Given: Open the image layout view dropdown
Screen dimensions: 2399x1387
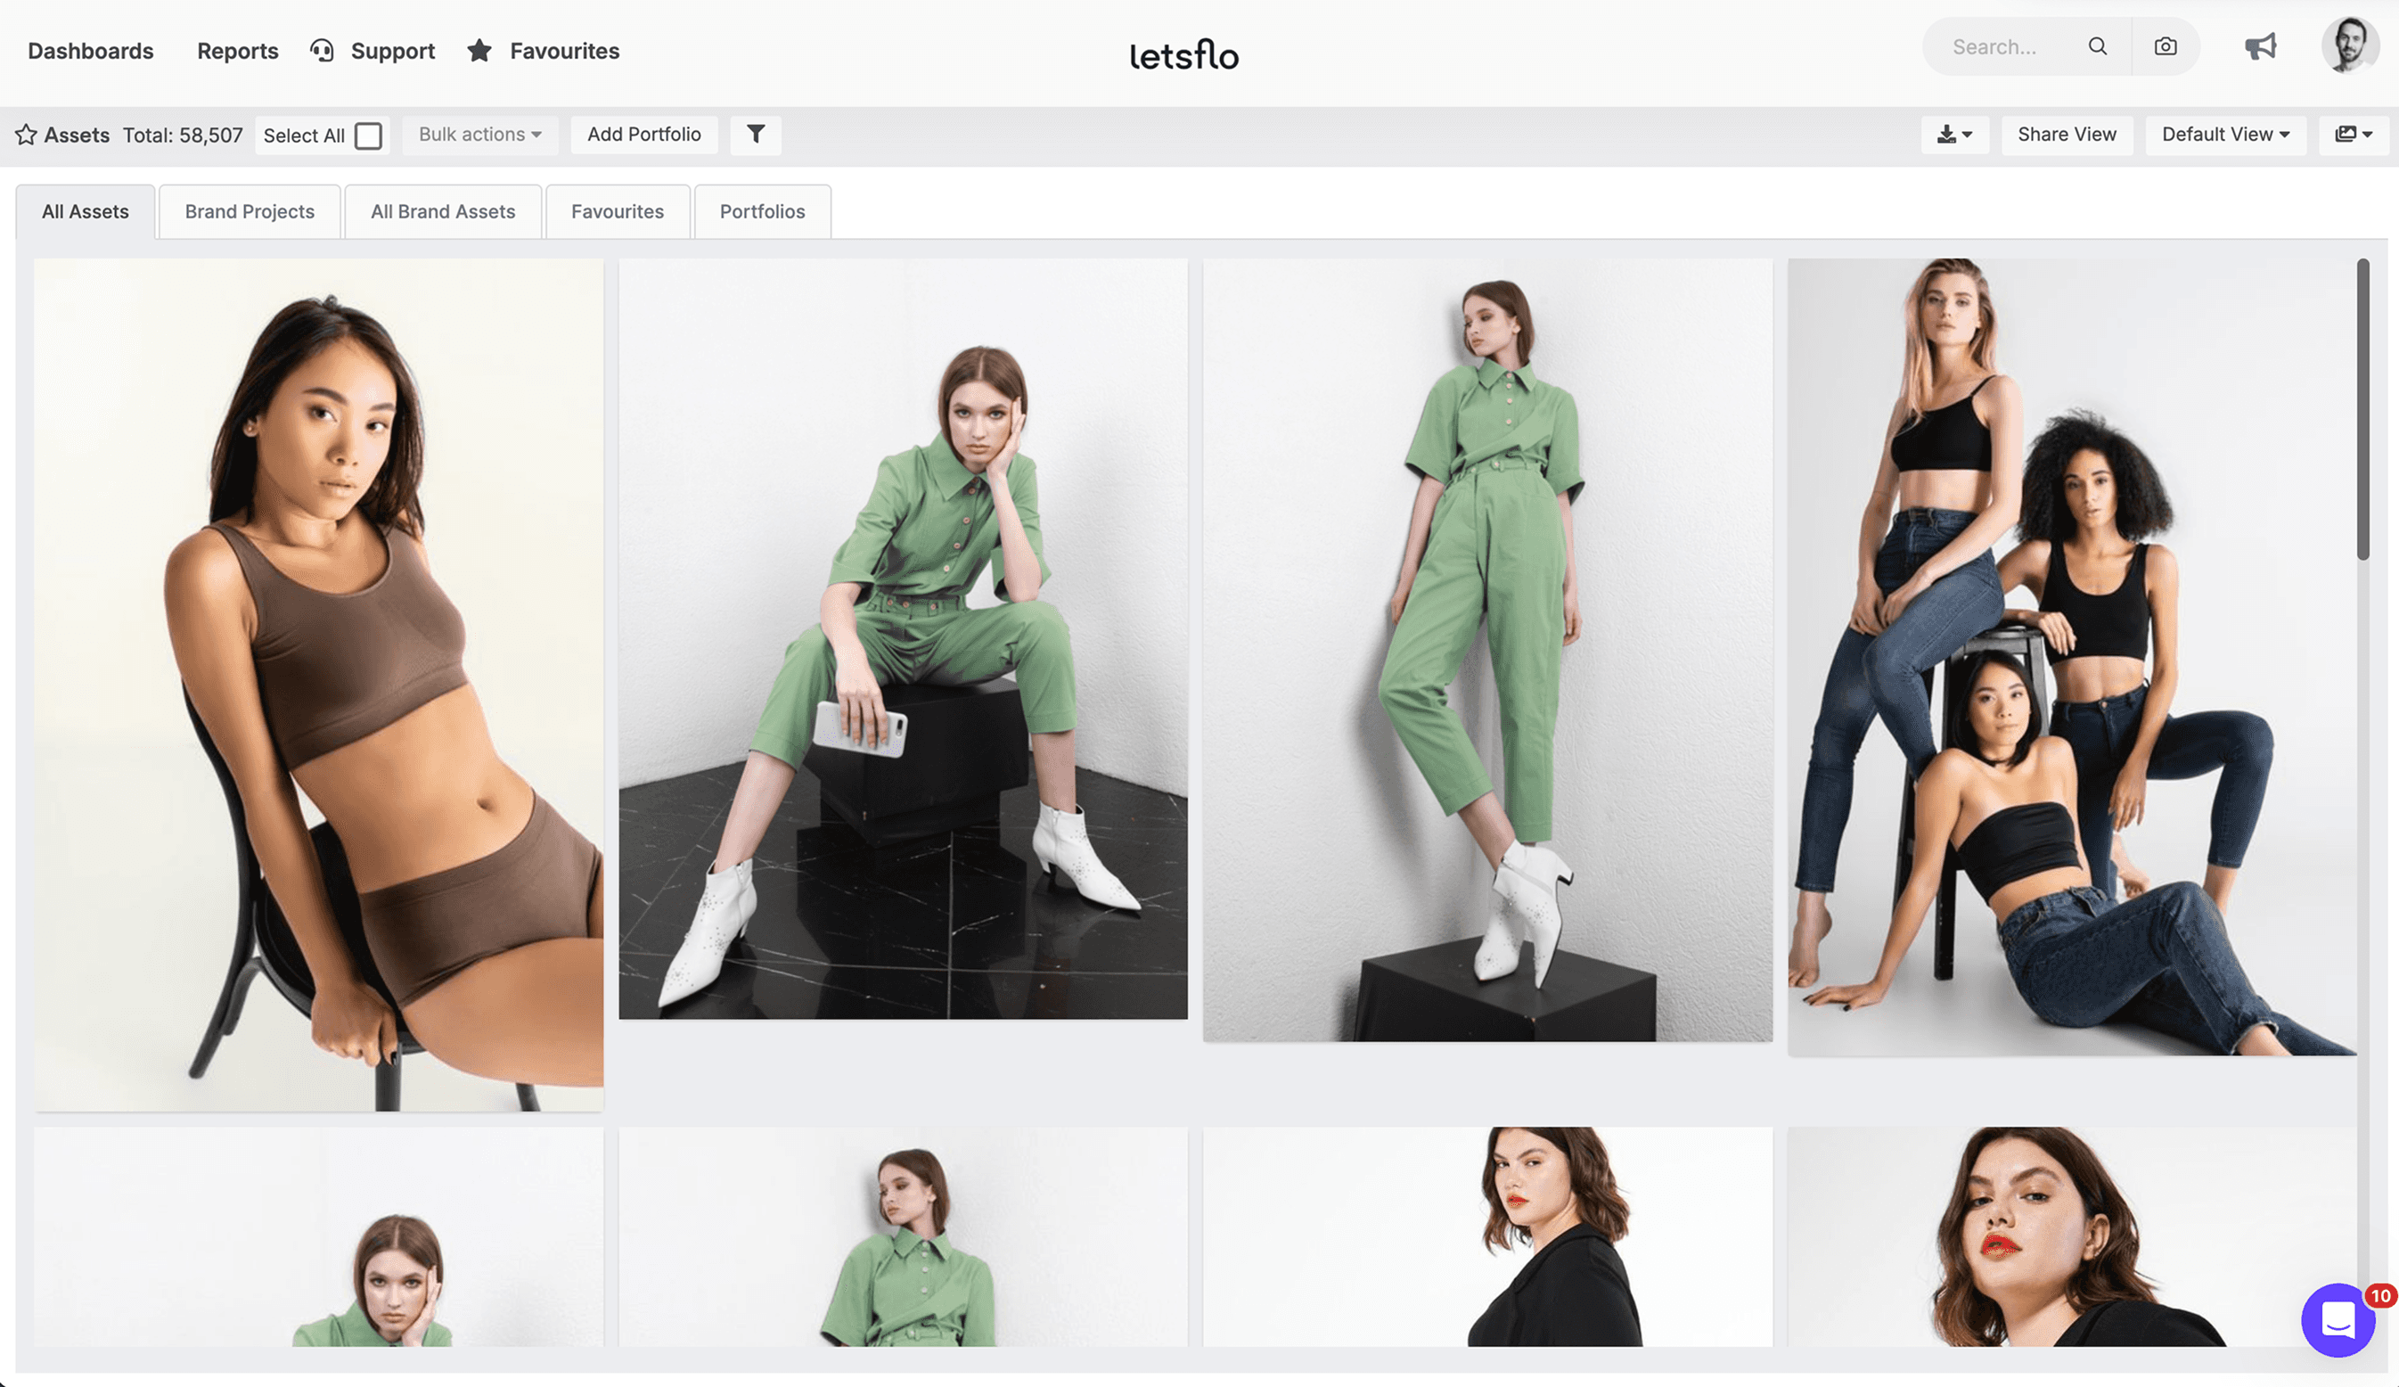Looking at the screenshot, I should (x=2353, y=135).
